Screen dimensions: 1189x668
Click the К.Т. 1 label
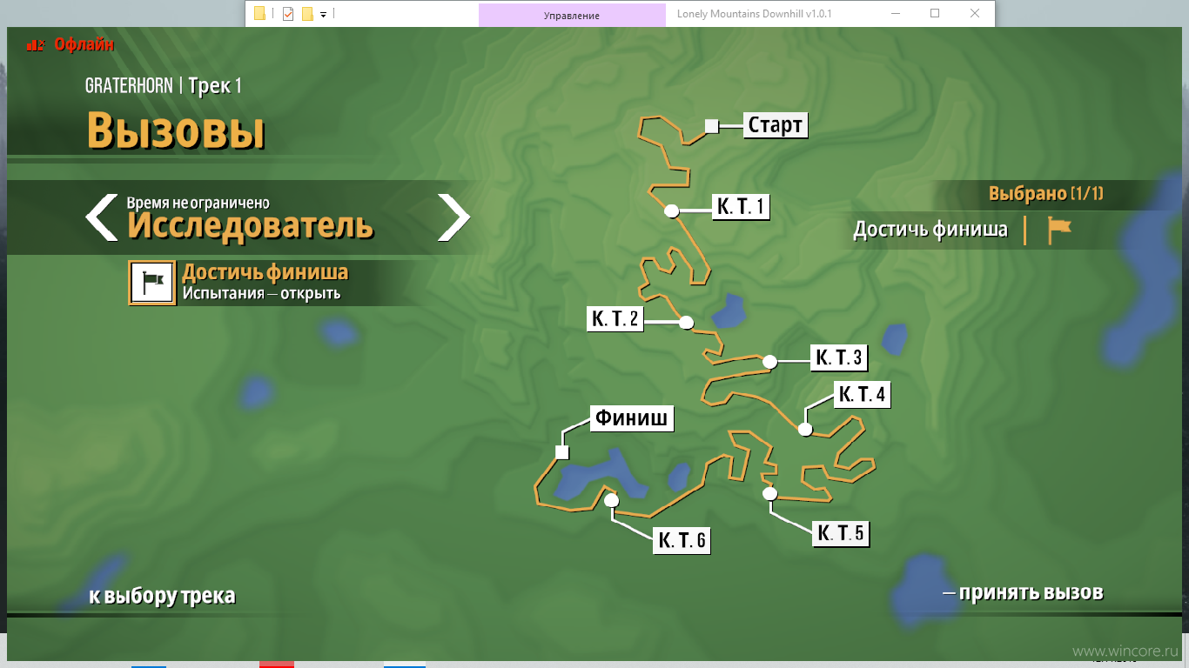coord(741,207)
